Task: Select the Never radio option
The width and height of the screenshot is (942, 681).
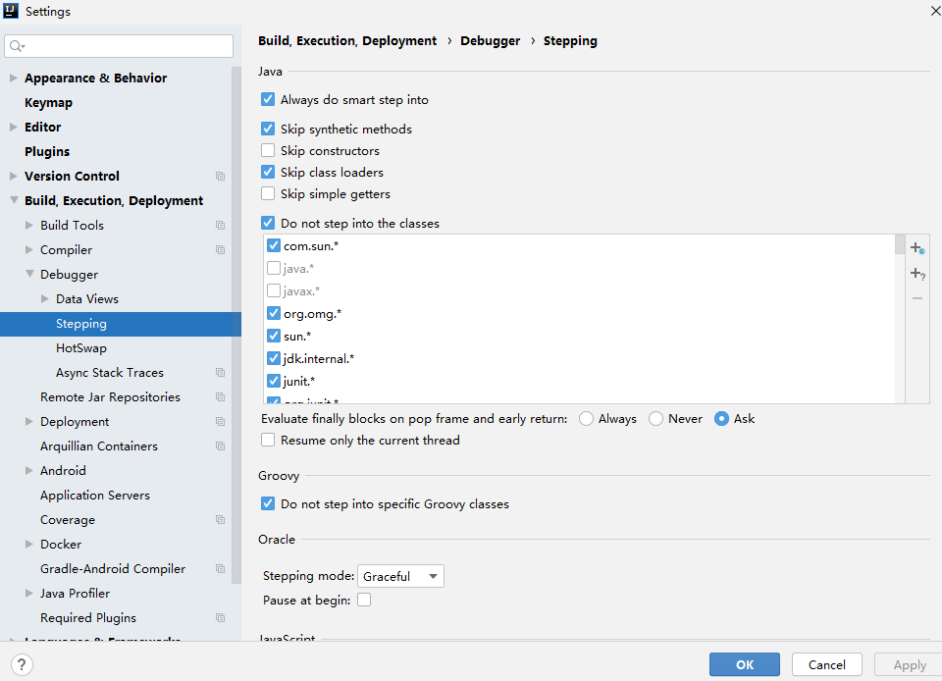Action: [x=656, y=419]
